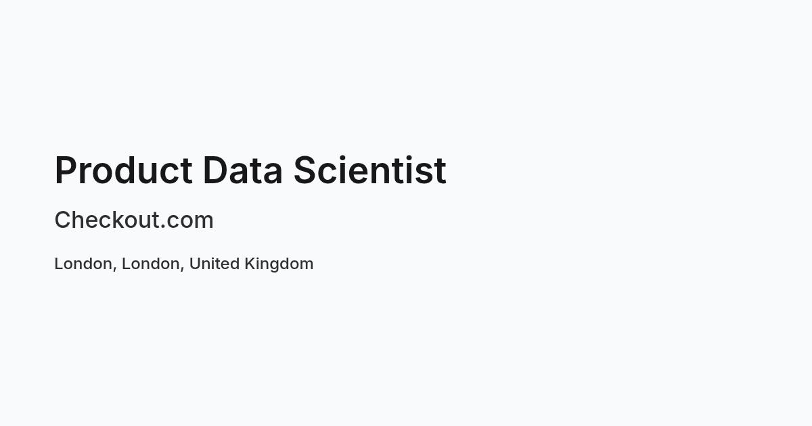Screen dimensions: 812x426
Task: Click the word Product in the heading
Action: click(x=124, y=170)
